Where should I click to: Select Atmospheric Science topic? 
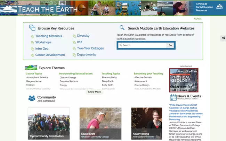[x=37, y=77]
